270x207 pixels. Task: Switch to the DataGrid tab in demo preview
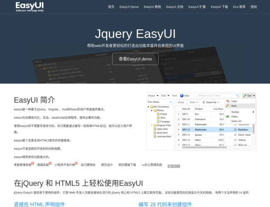click(x=211, y=102)
